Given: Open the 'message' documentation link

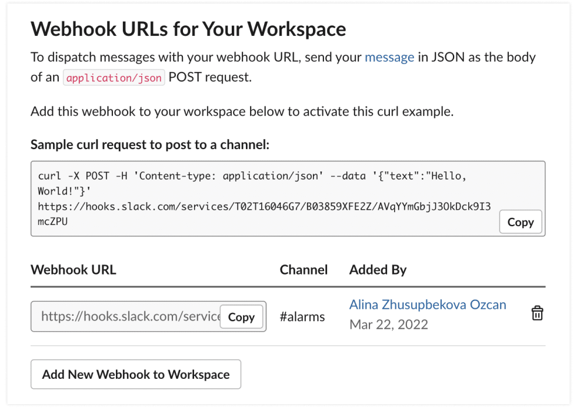Looking at the screenshot, I should click(x=389, y=57).
